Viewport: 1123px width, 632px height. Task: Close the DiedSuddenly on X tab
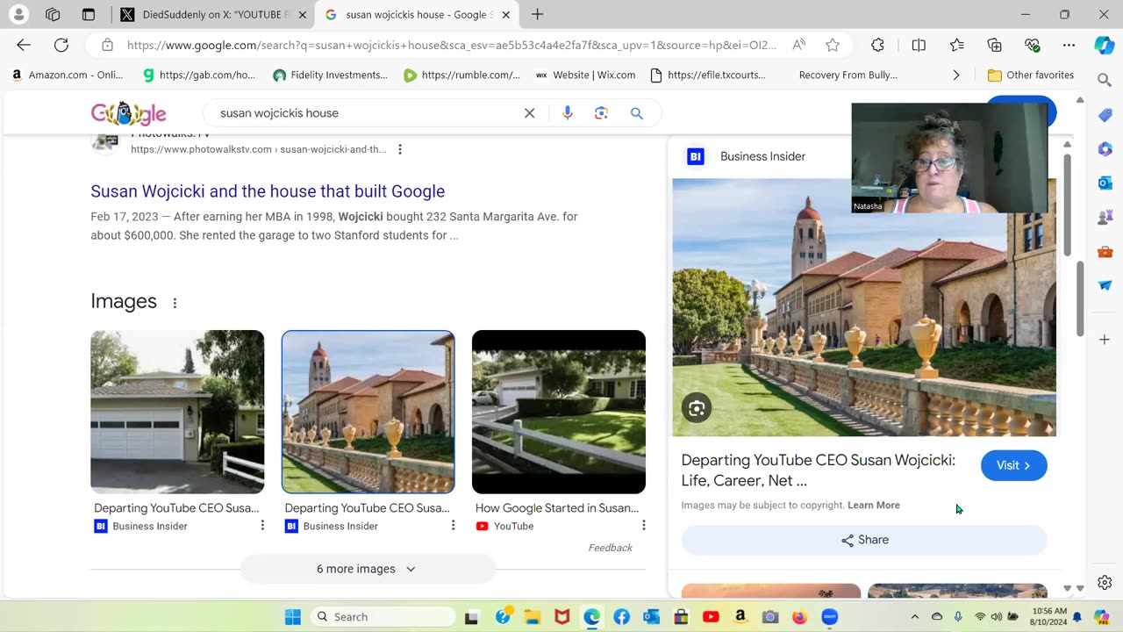pyautogui.click(x=303, y=15)
